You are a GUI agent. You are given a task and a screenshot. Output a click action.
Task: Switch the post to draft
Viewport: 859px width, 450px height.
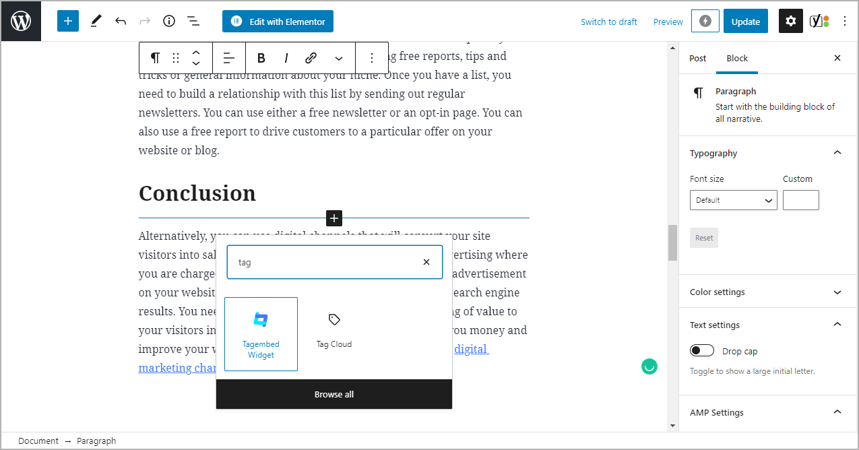pos(609,22)
